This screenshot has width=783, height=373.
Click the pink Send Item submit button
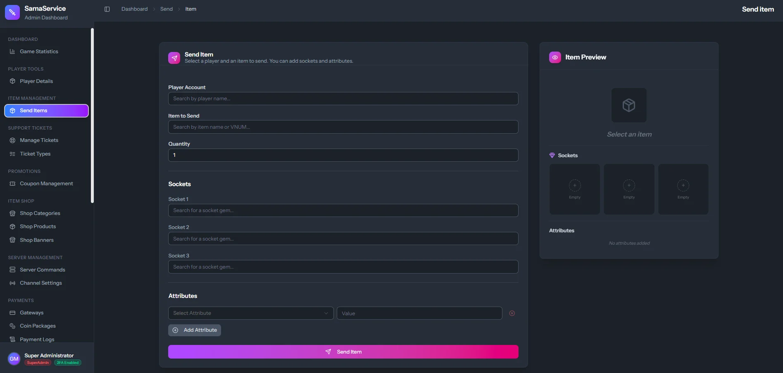coord(343,352)
